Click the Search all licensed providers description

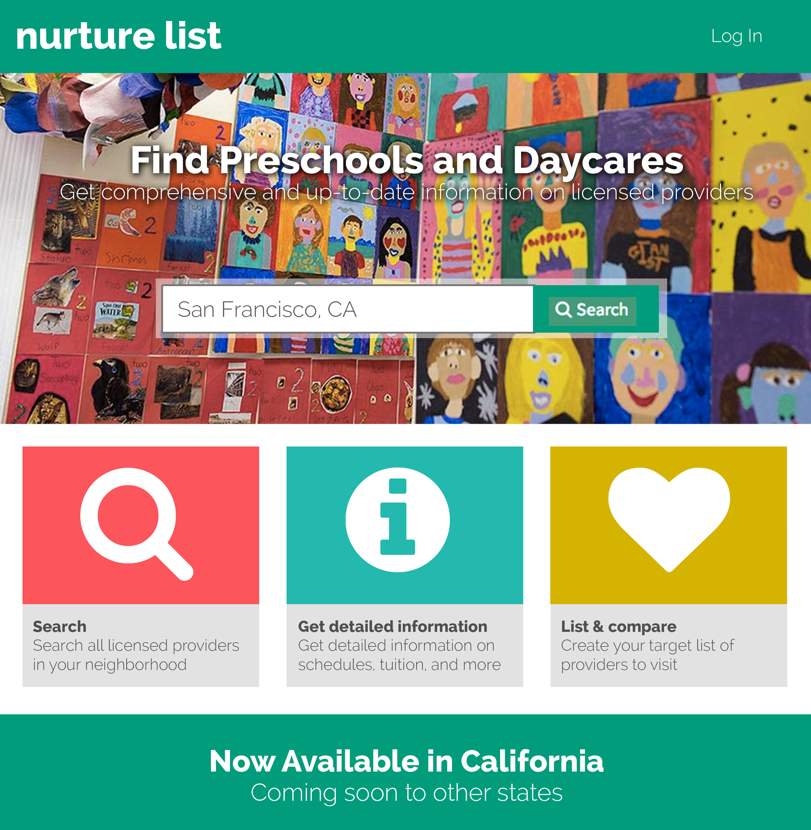[136, 655]
